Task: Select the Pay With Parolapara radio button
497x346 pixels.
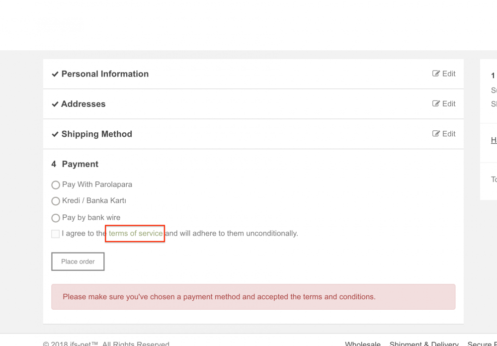Action: click(x=56, y=185)
